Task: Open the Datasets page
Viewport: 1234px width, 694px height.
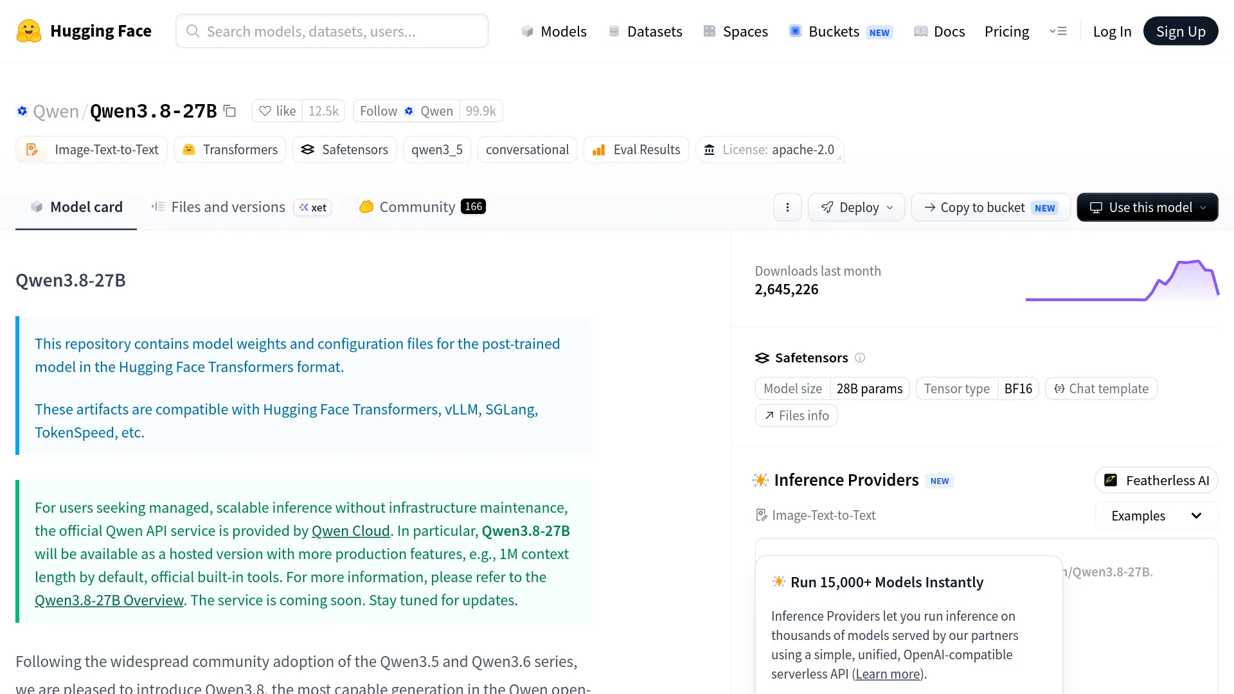Action: pyautogui.click(x=645, y=31)
